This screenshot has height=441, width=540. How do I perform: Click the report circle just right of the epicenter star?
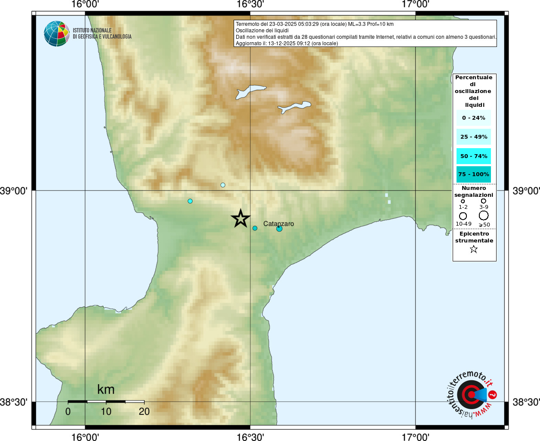pyautogui.click(x=255, y=228)
